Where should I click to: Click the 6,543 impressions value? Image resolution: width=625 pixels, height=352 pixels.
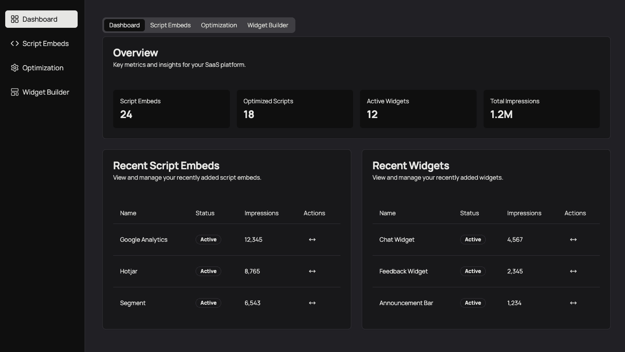(252, 303)
